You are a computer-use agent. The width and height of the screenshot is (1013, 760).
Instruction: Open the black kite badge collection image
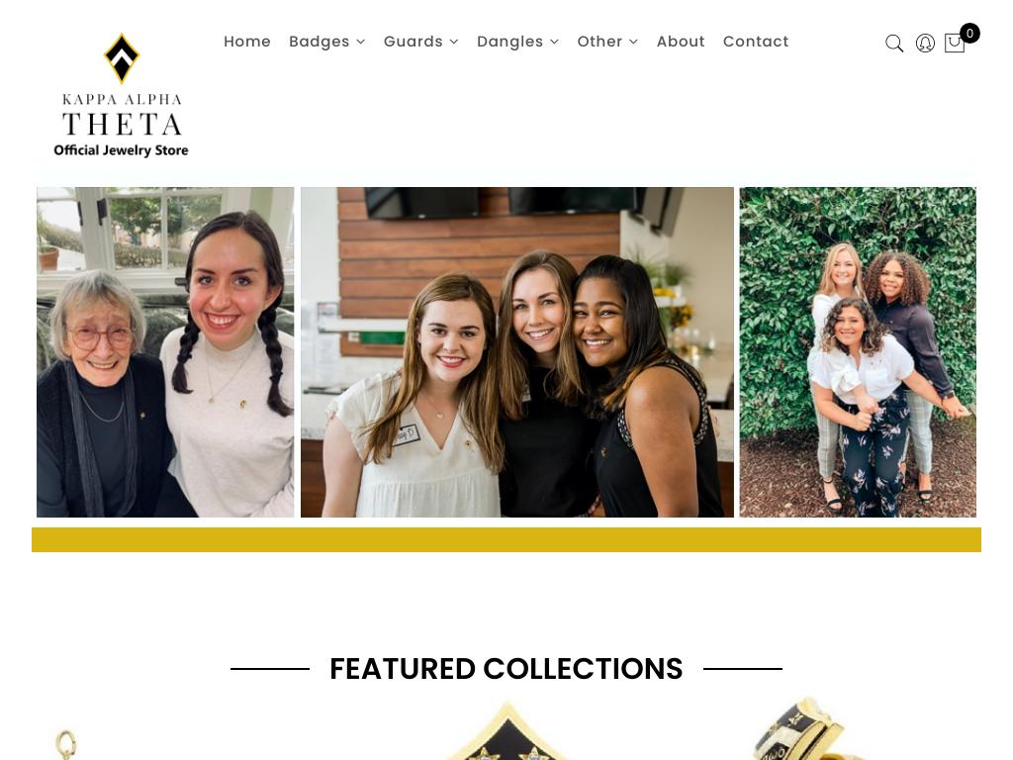click(x=507, y=730)
